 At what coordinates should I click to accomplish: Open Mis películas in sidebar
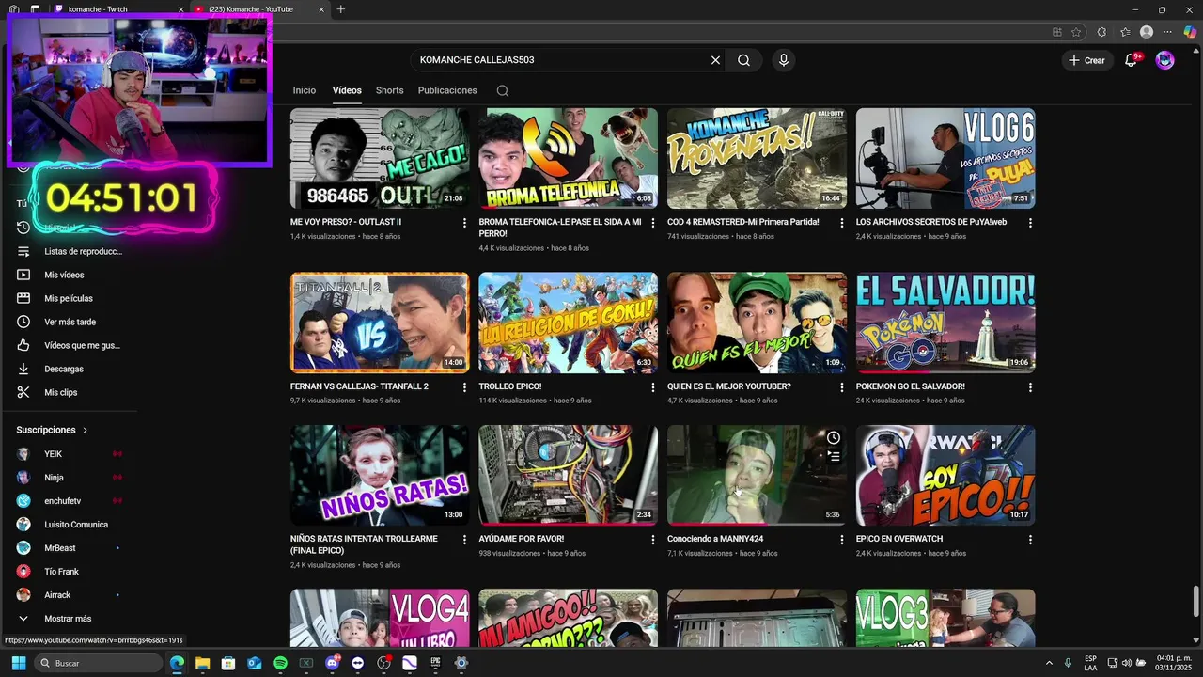[68, 298]
